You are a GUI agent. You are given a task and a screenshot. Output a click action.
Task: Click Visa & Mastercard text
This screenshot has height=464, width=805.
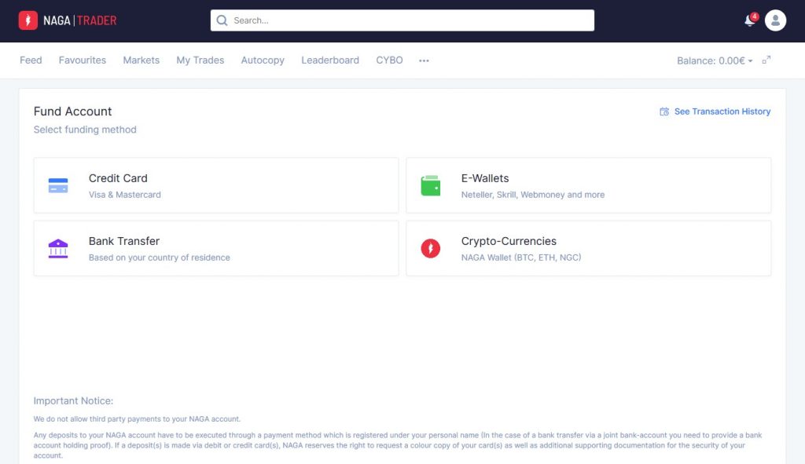[x=125, y=195]
